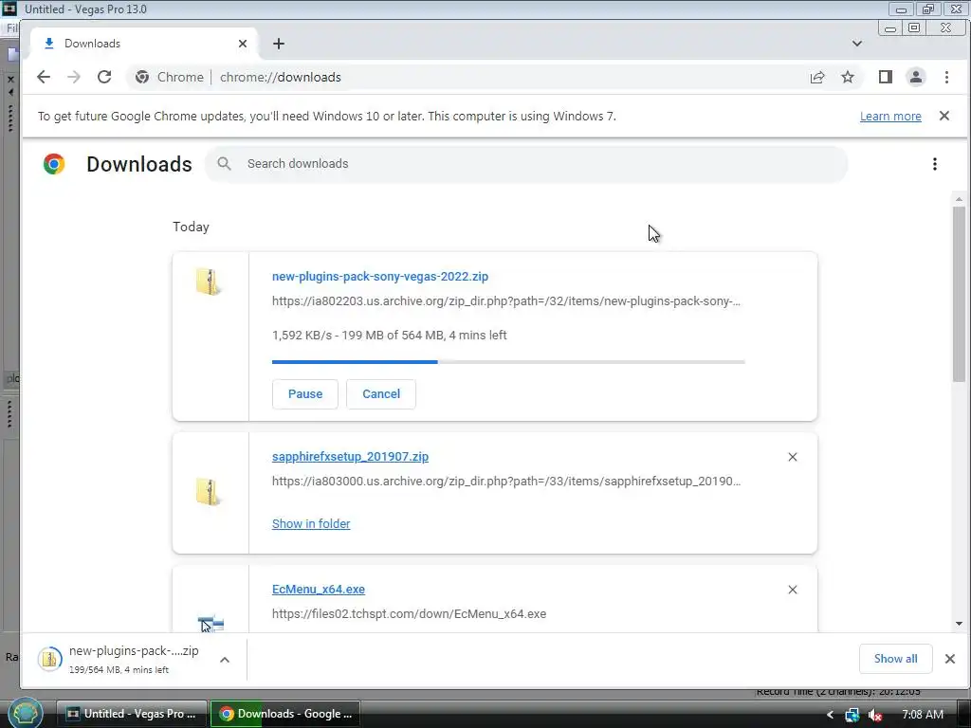This screenshot has width=971, height=728.
Task: Click the Chrome logo beside Downloads
Action: (54, 163)
